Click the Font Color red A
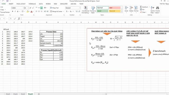Viewport: 169px width, 95px height. point(32,11)
